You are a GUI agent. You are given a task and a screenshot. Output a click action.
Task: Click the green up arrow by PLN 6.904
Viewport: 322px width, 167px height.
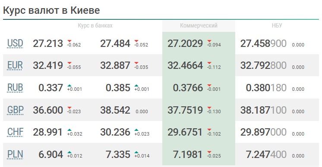(x=69, y=152)
